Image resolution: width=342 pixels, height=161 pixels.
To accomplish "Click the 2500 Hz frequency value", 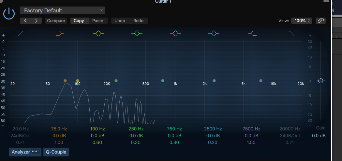I will coord(213,129).
